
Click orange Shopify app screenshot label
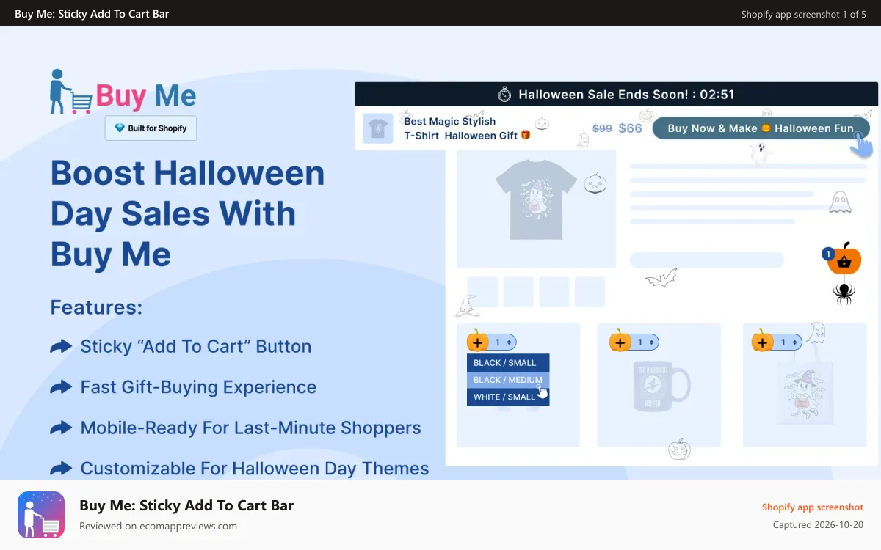pyautogui.click(x=813, y=507)
